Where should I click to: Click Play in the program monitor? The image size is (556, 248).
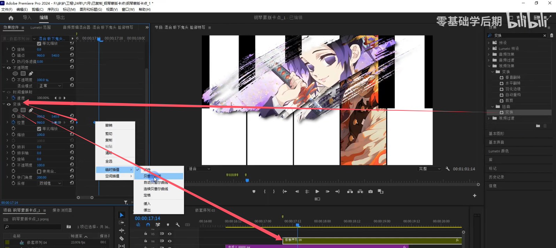317,192
